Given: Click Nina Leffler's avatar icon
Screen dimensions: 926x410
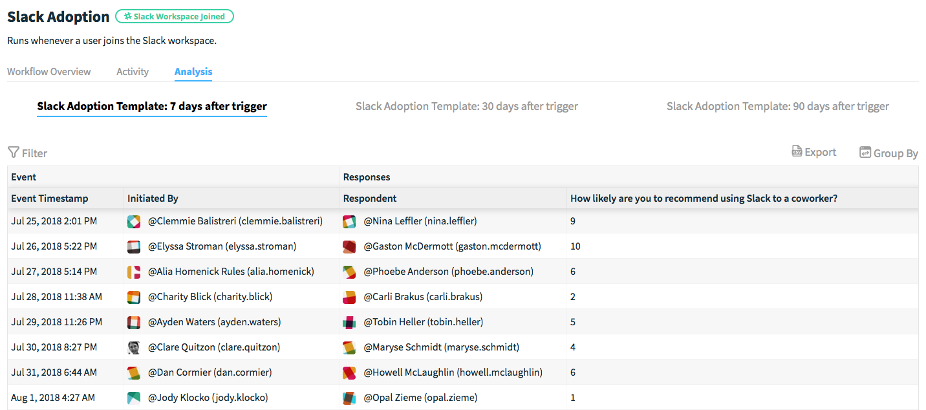Looking at the screenshot, I should pos(349,221).
